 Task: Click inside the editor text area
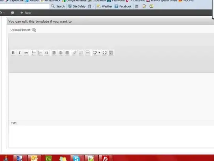(111, 97)
